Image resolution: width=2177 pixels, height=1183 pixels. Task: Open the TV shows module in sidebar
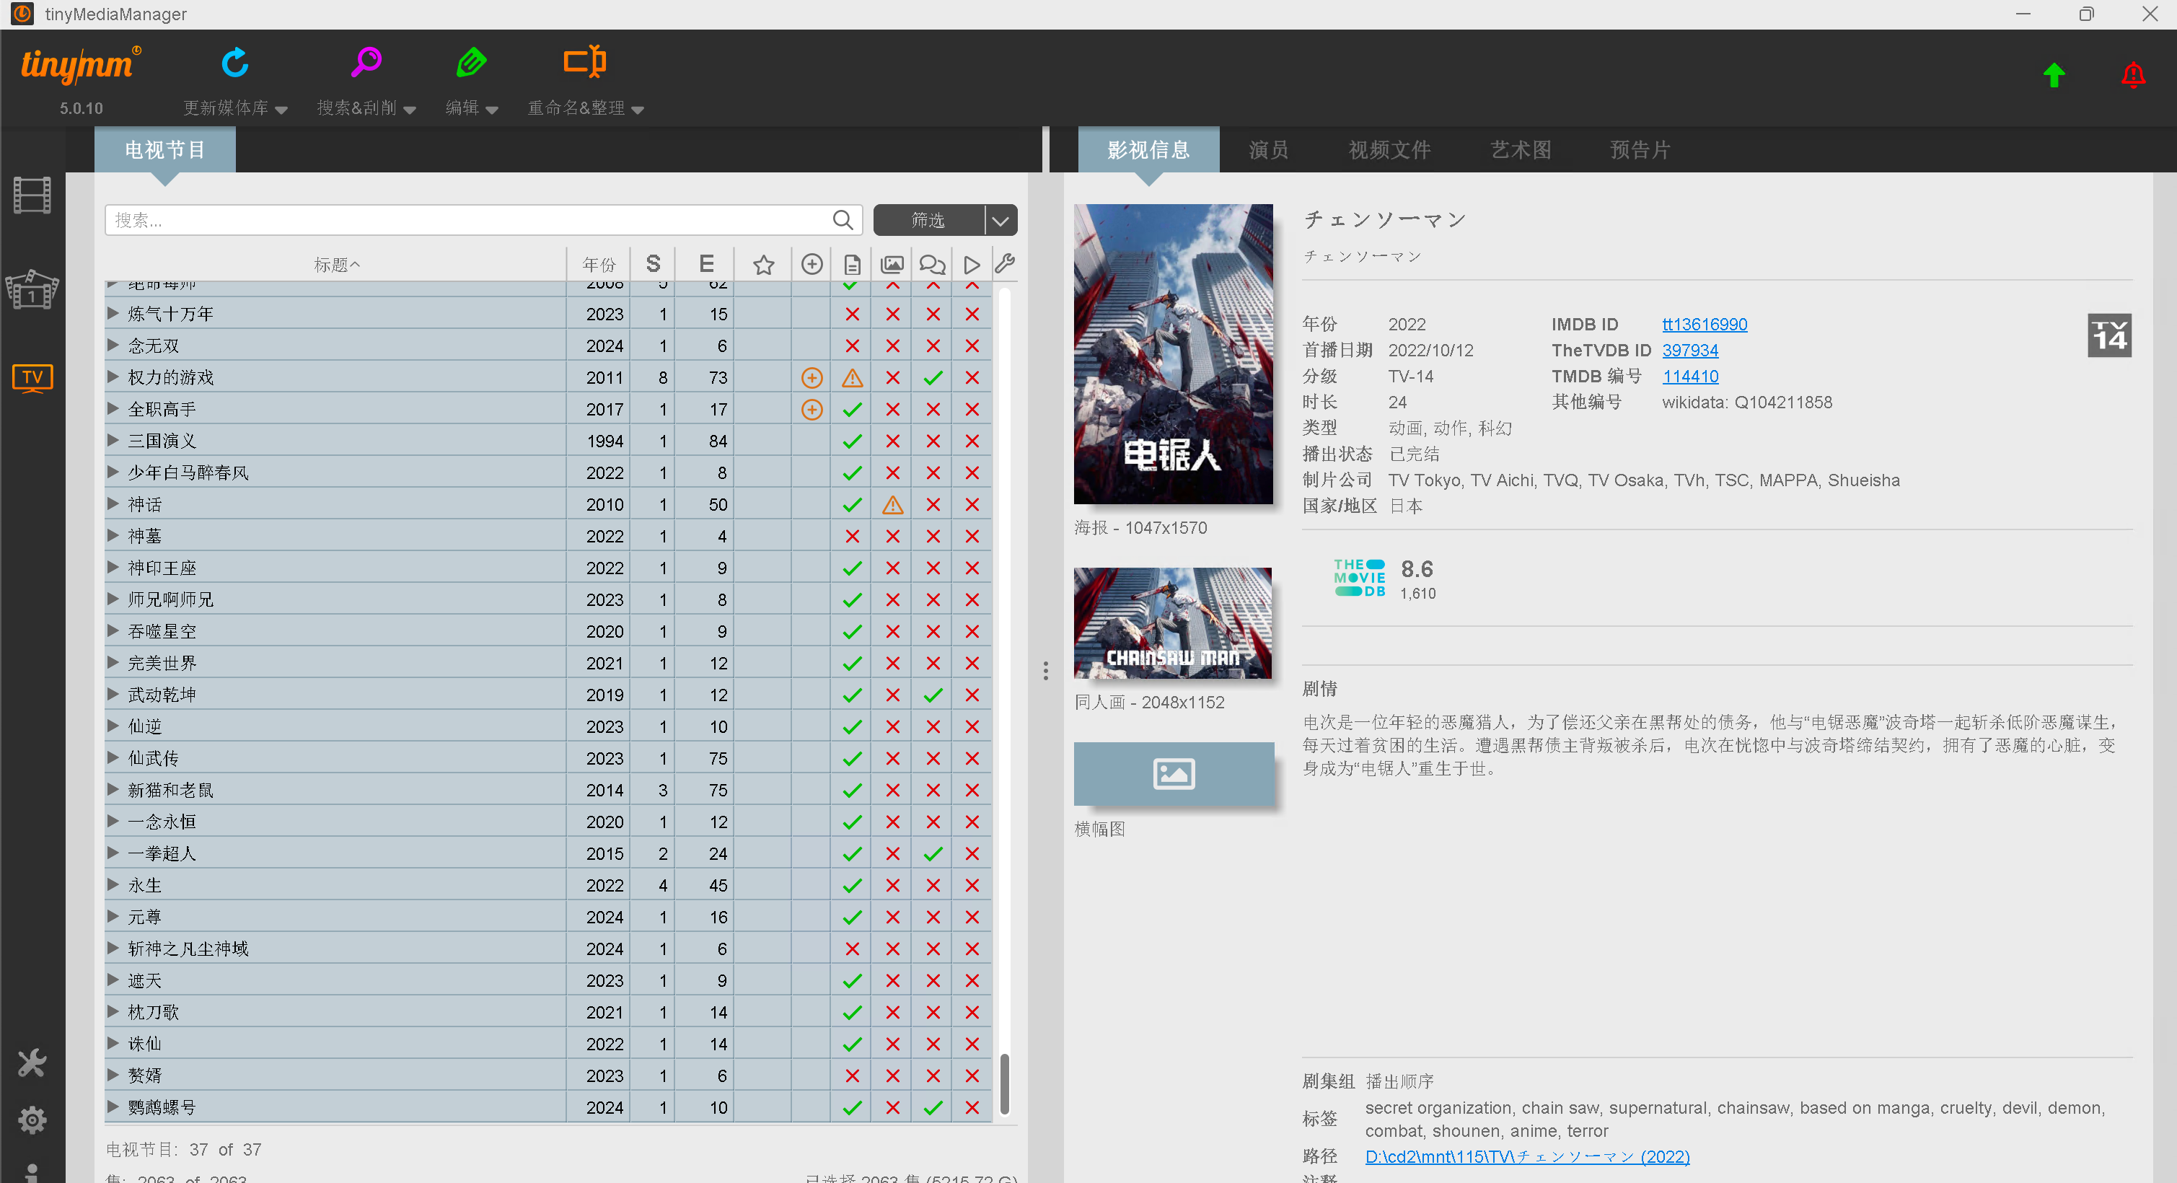click(32, 378)
